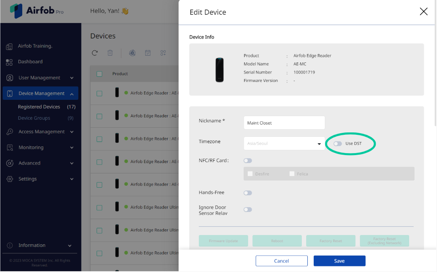This screenshot has width=437, height=272.
Task: Expand the Advanced chevron
Action: point(72,163)
